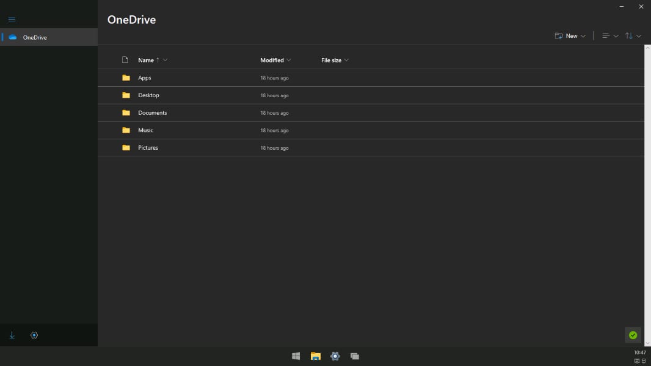Sort by the Name column header
Screen dimensions: 651x366
146,60
